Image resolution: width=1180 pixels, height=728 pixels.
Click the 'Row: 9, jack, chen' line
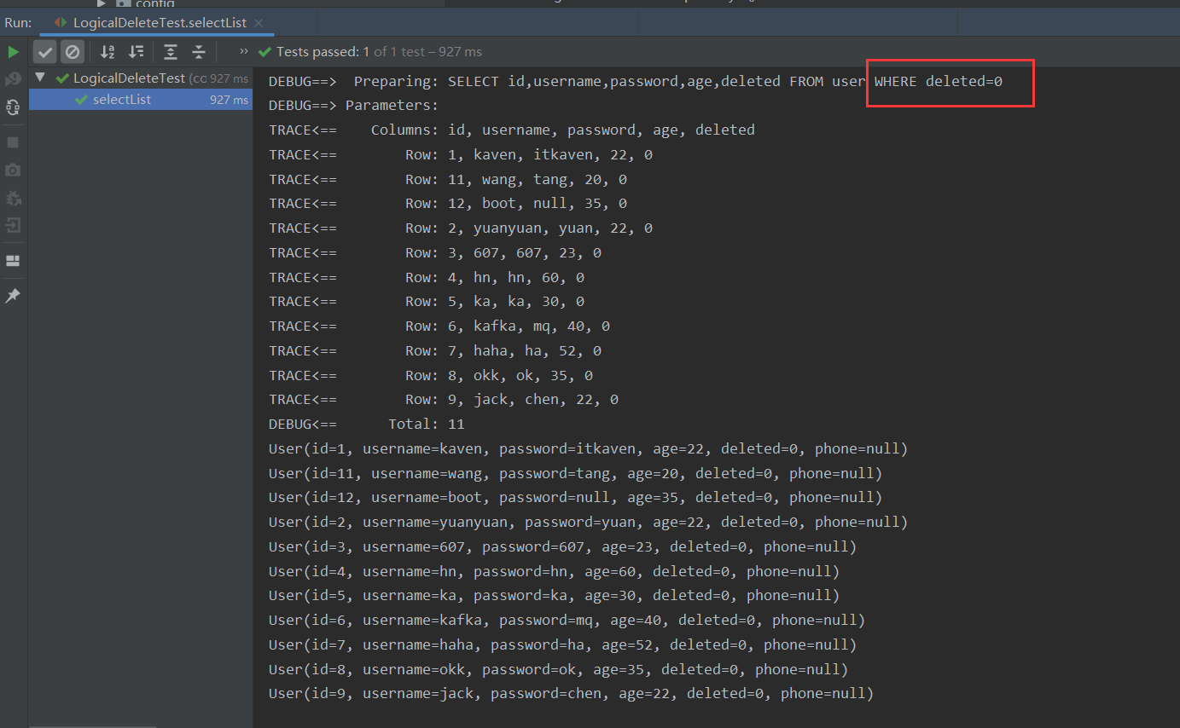tap(444, 400)
